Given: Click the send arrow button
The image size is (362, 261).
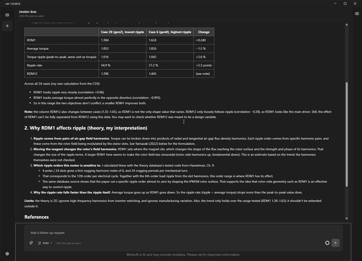Looking at the screenshot, I should pos(335,243).
